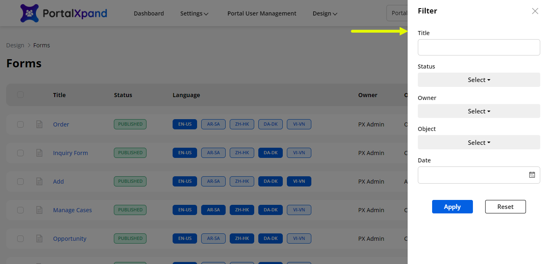The image size is (548, 264).
Task: Toggle the select-all checkbox in table header
Action: 20,95
